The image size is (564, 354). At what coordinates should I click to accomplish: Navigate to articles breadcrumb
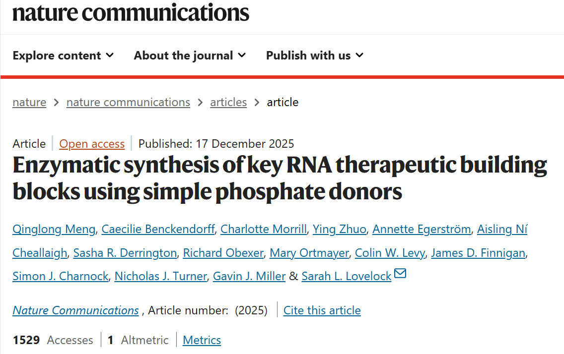click(x=228, y=102)
